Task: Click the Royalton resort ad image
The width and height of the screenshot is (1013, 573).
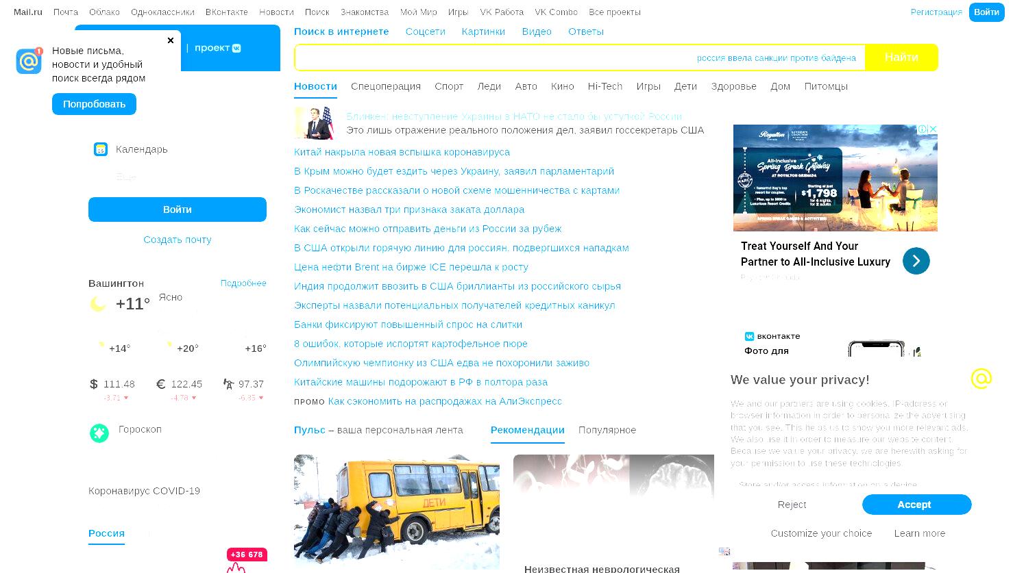Action: 835,178
